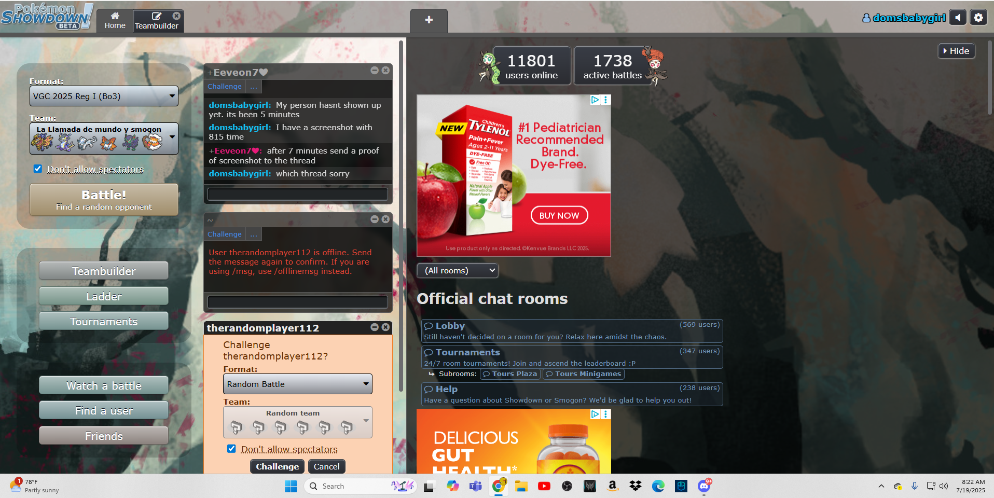Open options with the gear icon
This screenshot has width=994, height=498.
pyautogui.click(x=978, y=18)
